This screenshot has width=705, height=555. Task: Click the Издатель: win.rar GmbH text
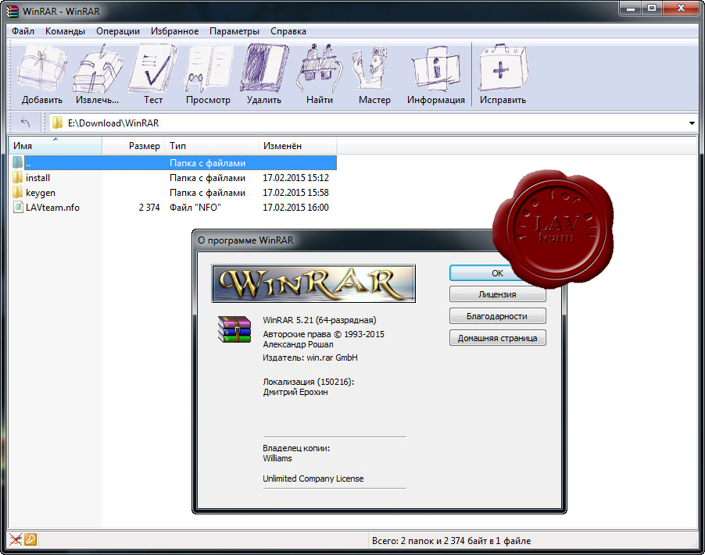pos(310,358)
